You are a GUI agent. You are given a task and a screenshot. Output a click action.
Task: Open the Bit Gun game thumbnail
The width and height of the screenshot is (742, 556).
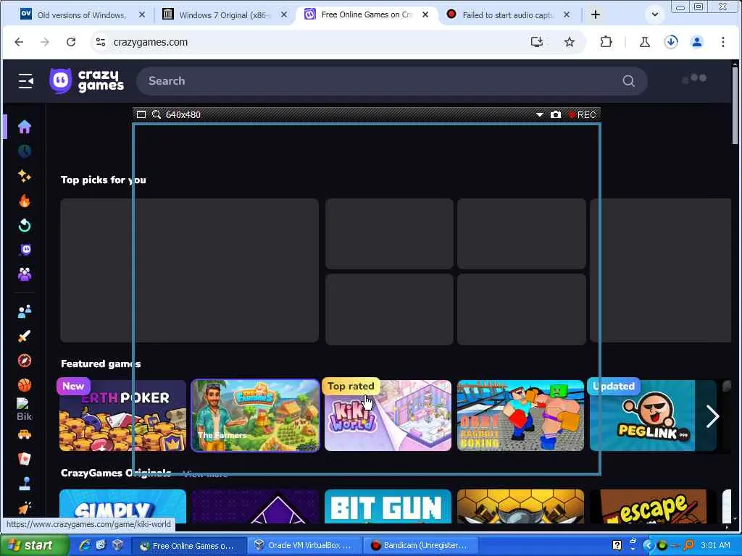pyautogui.click(x=388, y=506)
